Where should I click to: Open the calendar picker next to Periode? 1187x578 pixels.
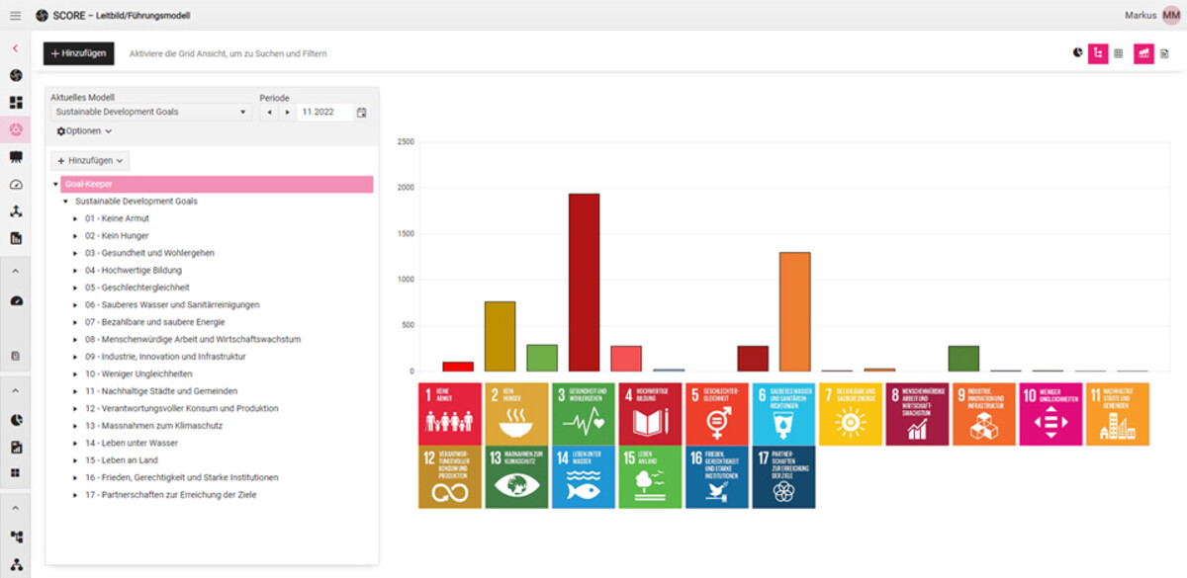(362, 113)
